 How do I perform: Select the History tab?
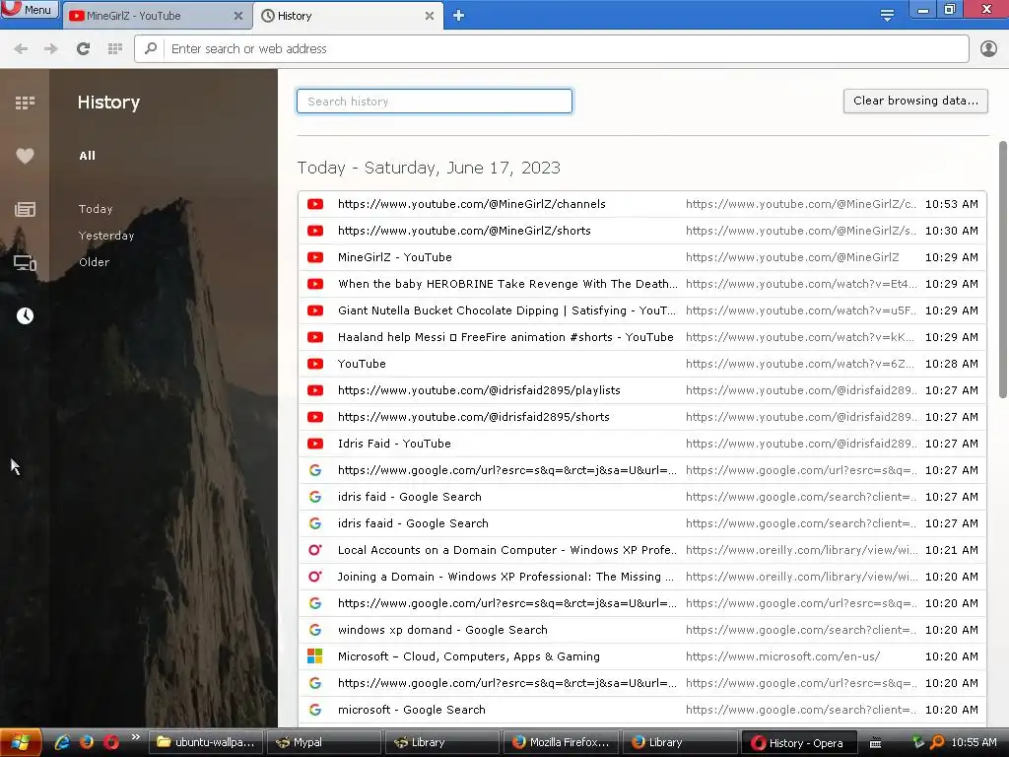tap(341, 16)
